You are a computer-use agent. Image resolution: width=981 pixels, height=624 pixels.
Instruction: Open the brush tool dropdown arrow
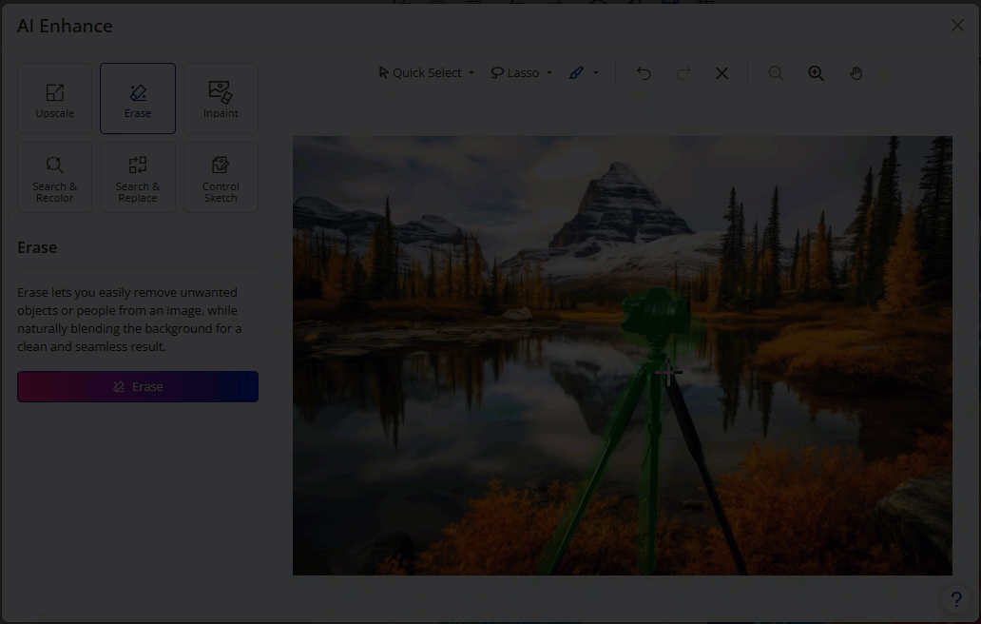pyautogui.click(x=596, y=72)
